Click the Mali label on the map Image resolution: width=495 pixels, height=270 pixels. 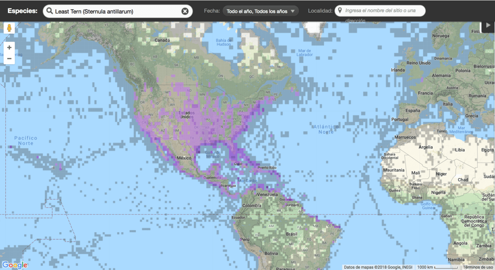(415, 173)
